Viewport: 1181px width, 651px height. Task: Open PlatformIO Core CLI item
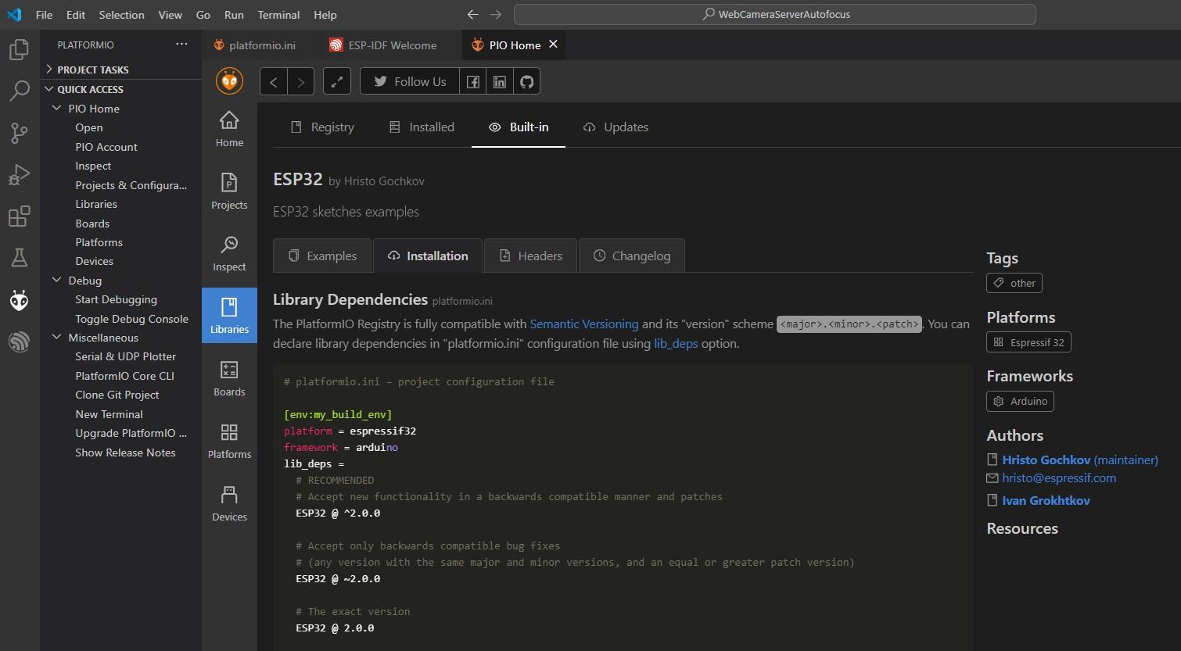[x=124, y=375]
